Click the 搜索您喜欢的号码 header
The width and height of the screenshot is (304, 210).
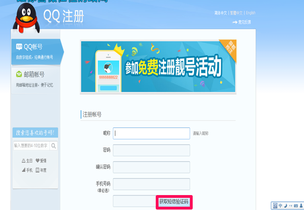[x=35, y=133]
